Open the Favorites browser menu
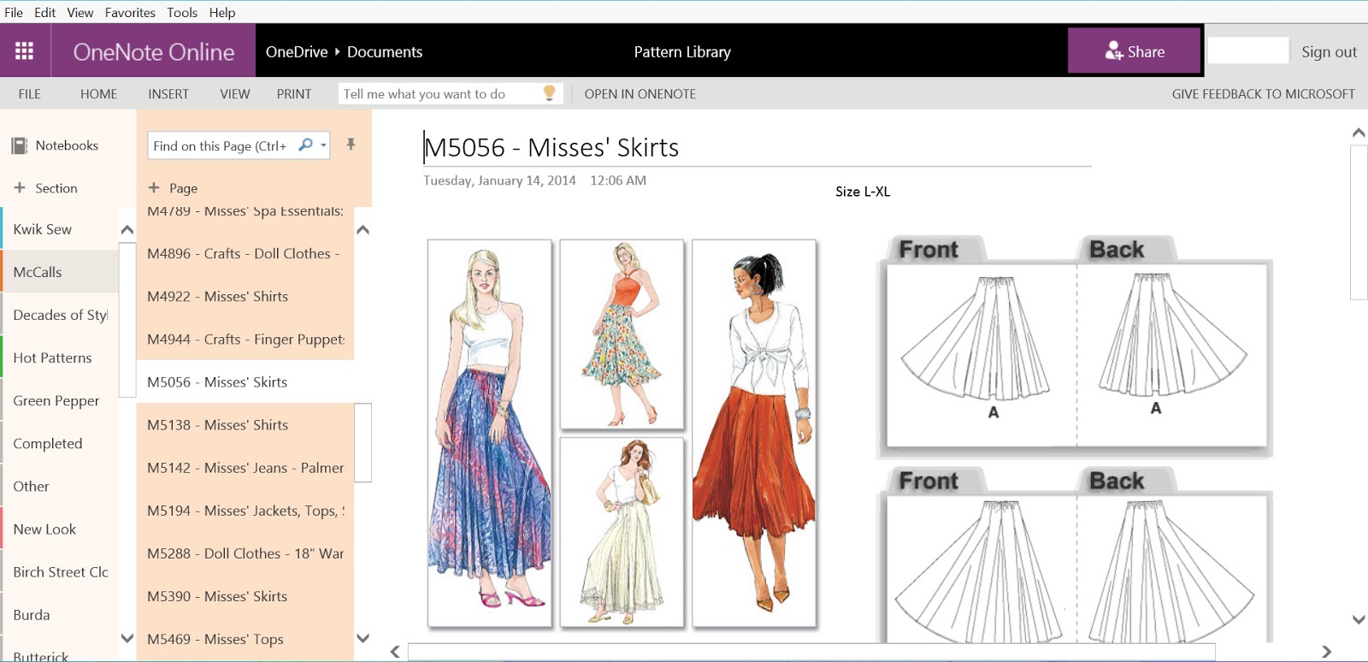Image resolution: width=1368 pixels, height=662 pixels. click(130, 13)
